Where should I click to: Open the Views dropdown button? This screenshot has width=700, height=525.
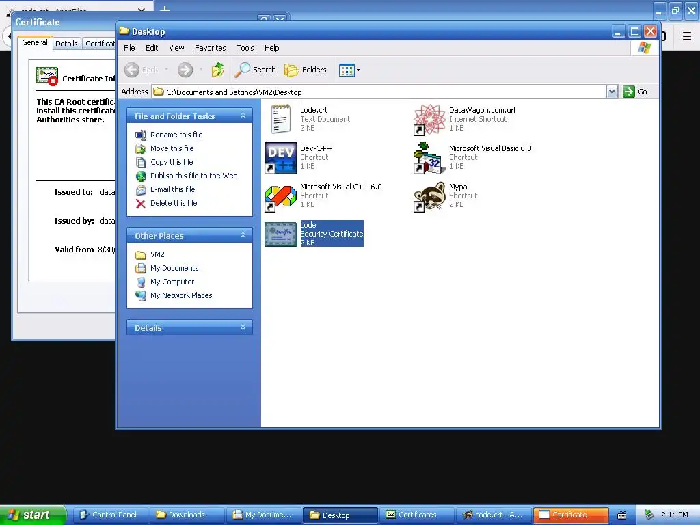[x=349, y=70]
